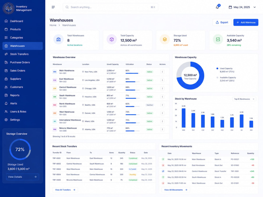263x197 pixels.
Task: Open actions menu for Returns Warehouse row
Action: click(162, 129)
